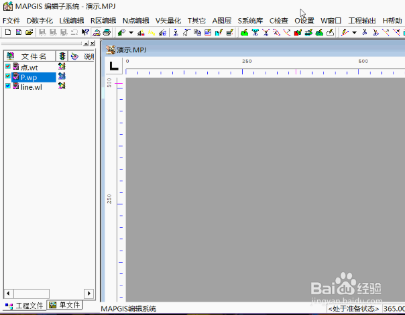The image size is (405, 315).
Task: Click the green hatched region icon
Action: pyautogui.click(x=319, y=33)
